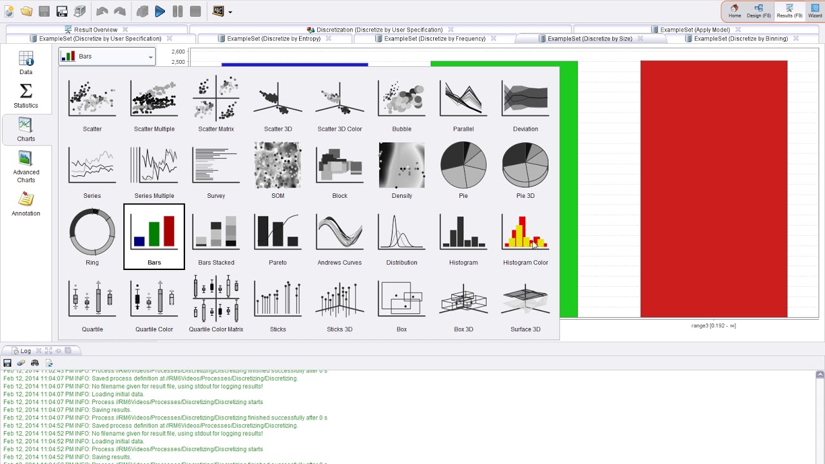This screenshot has width=825, height=464.
Task: Select the Deviation chart type
Action: 525,104
